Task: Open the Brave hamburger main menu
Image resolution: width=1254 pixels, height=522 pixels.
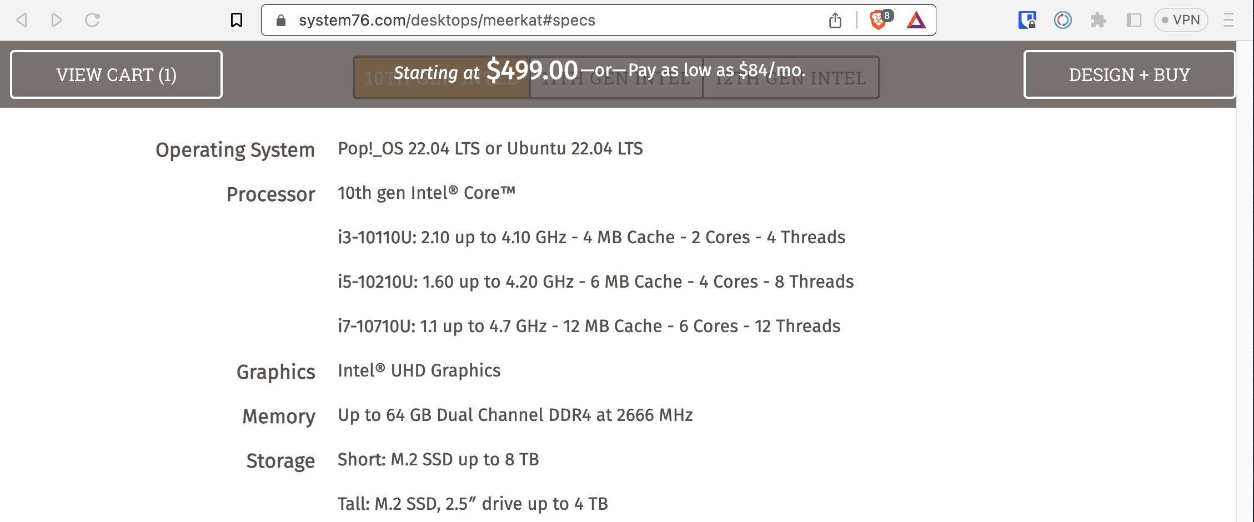Action: [x=1228, y=21]
